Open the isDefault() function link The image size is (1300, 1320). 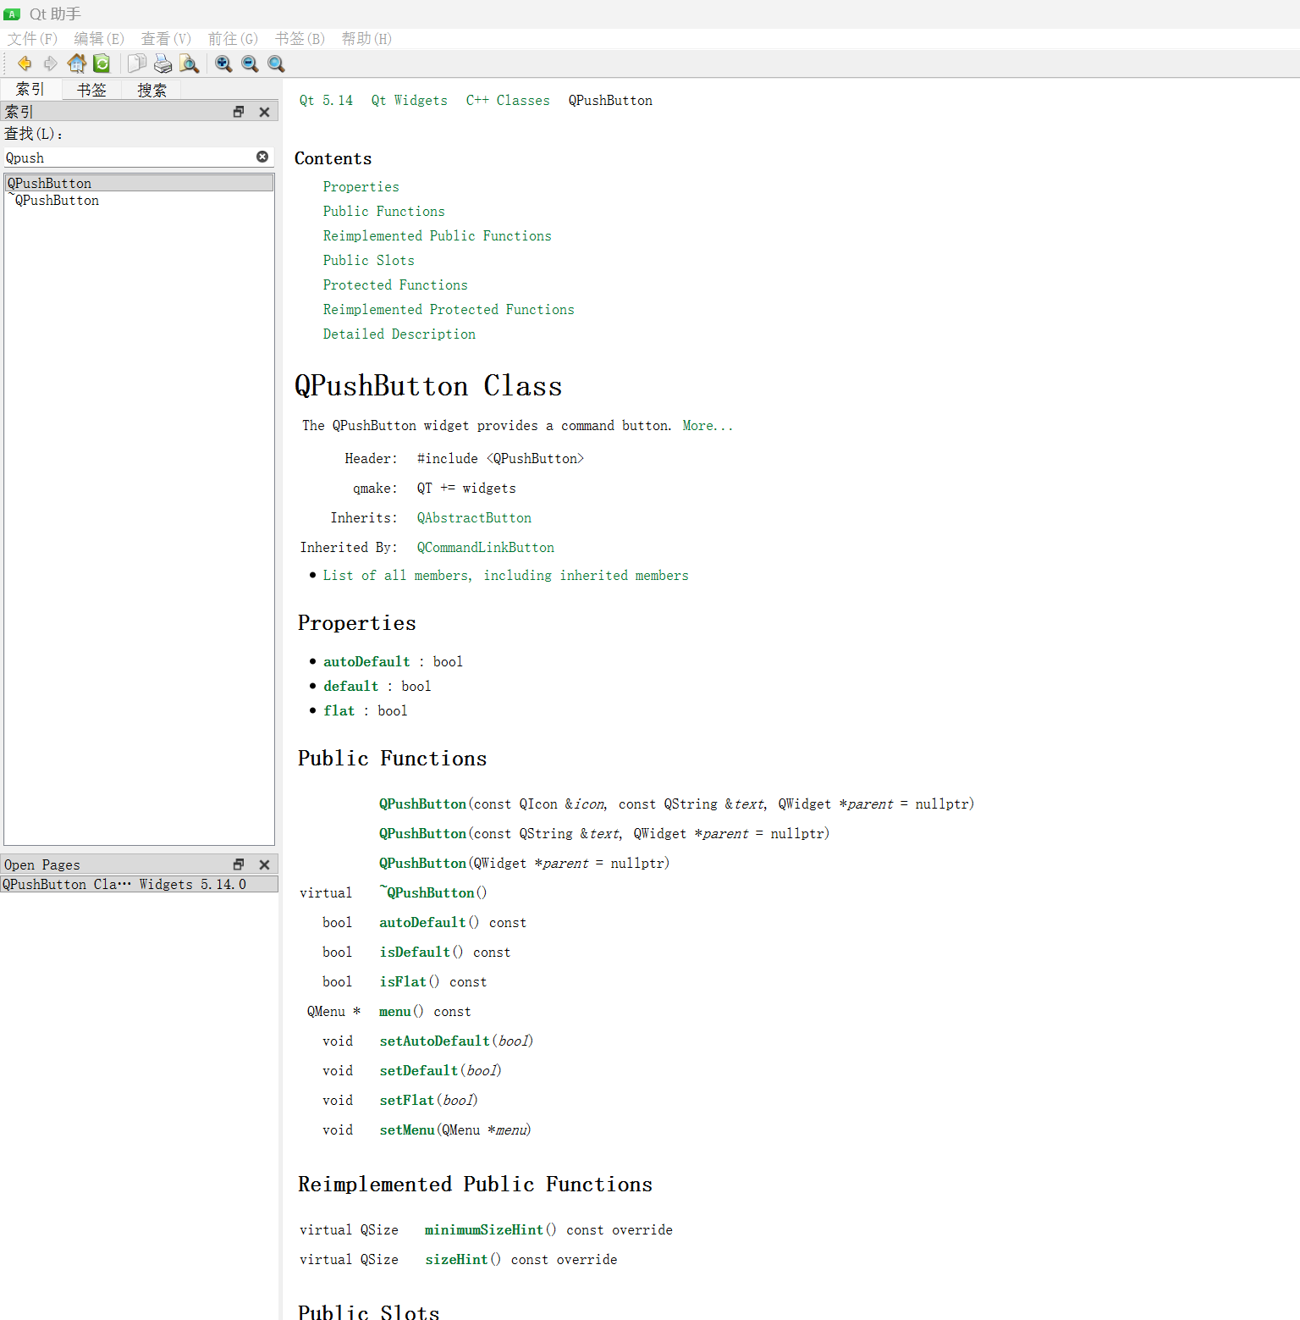pyautogui.click(x=415, y=953)
